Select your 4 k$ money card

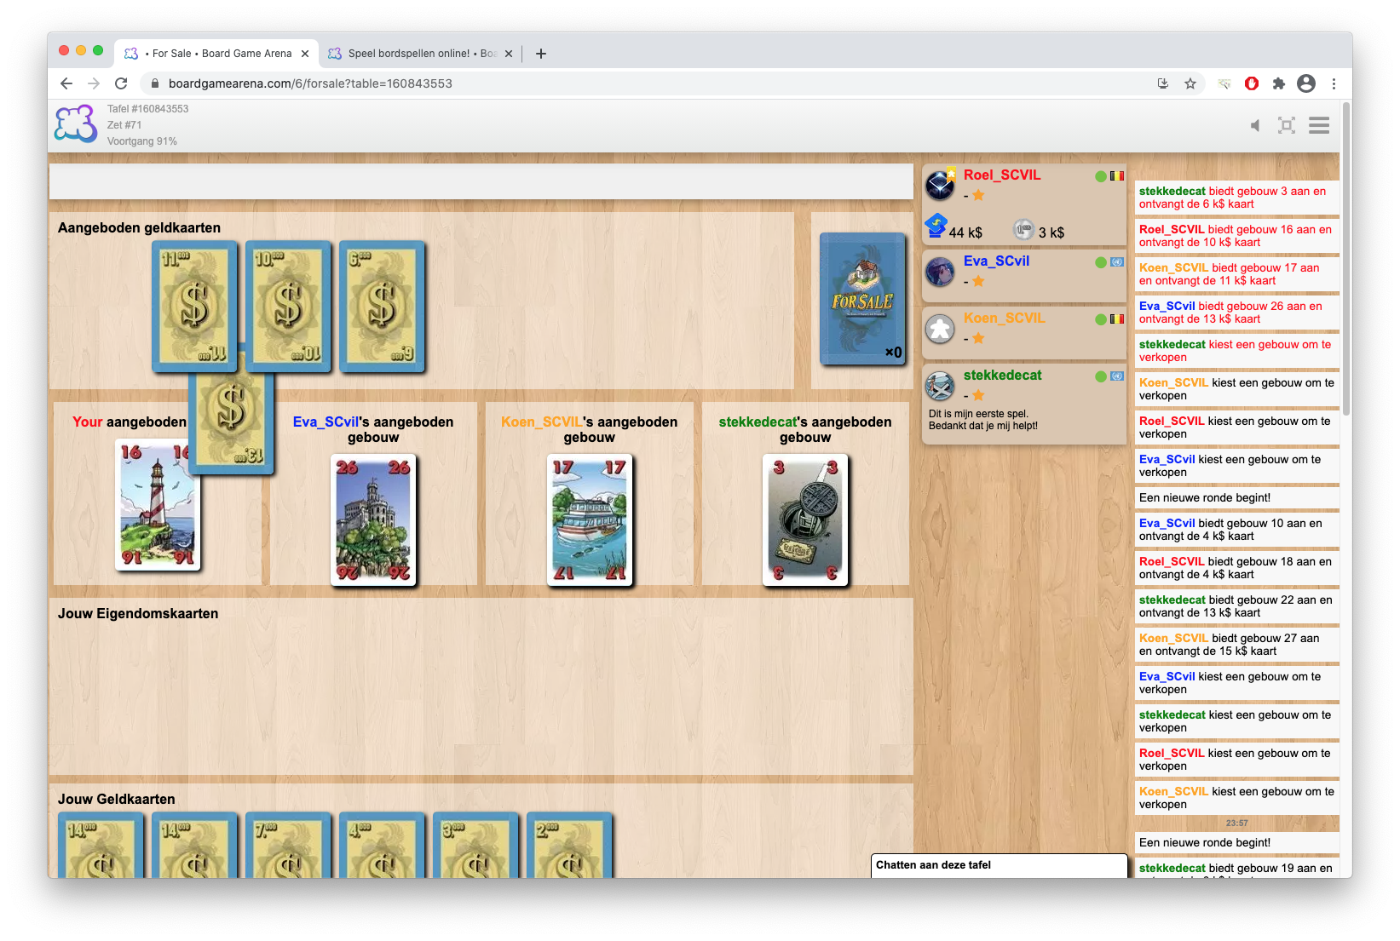(382, 846)
